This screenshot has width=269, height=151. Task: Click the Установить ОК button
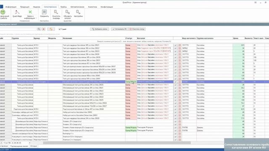pyautogui.click(x=119, y=29)
